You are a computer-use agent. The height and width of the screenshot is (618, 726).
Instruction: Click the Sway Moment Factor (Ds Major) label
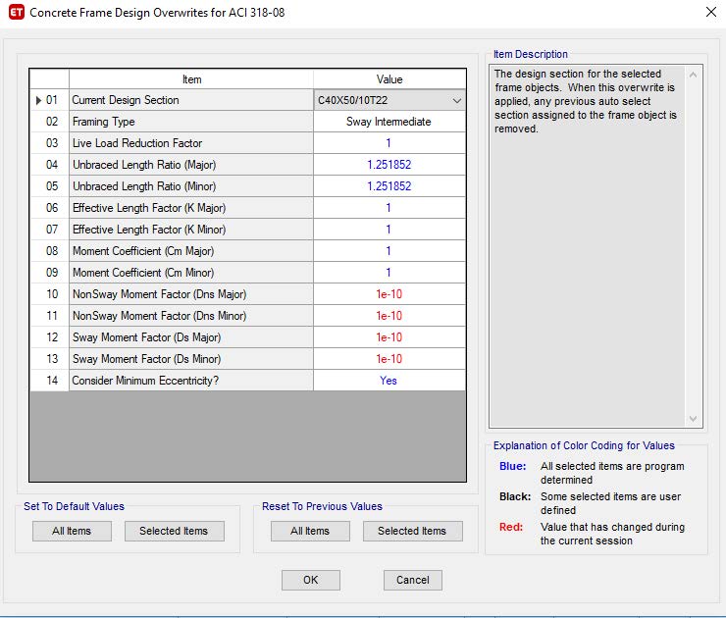pyautogui.click(x=191, y=337)
